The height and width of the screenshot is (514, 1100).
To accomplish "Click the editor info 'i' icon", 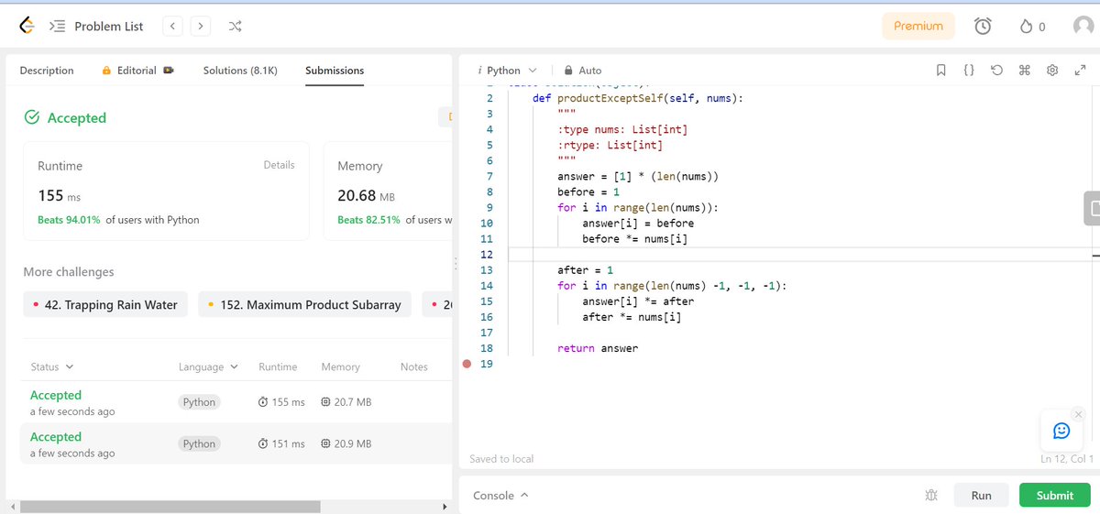I will (479, 71).
